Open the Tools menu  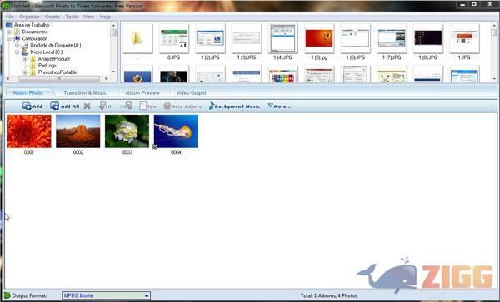point(72,17)
